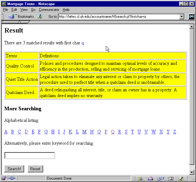This screenshot has width=196, height=182.
Task: Follow the letter H listing link
Action: (x=53, y=132)
